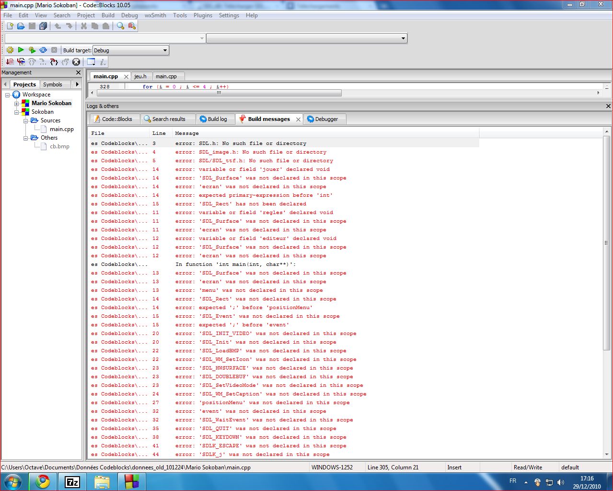Click the Open file toolbar icon

tap(21, 26)
